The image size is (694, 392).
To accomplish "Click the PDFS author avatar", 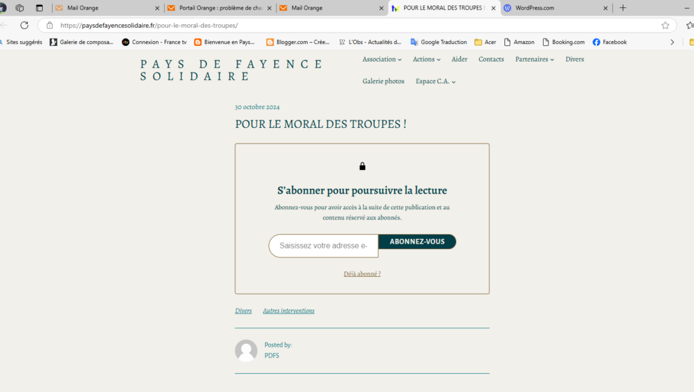I will (x=246, y=350).
